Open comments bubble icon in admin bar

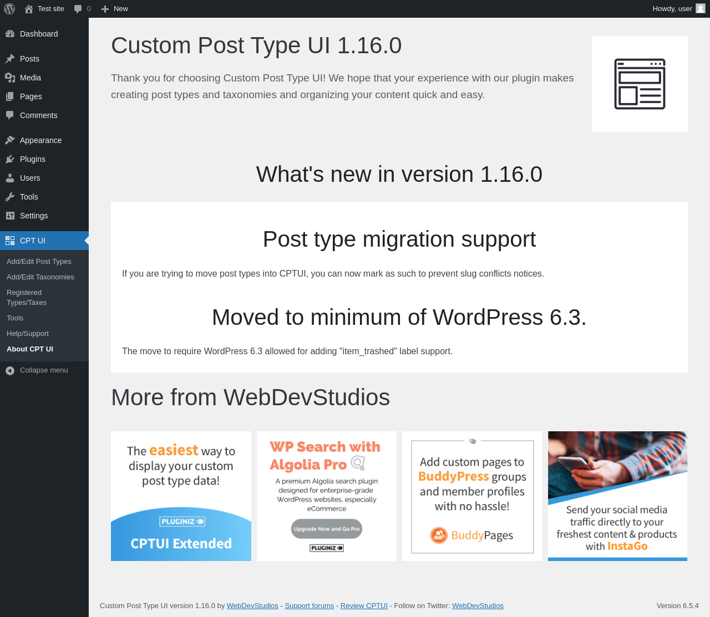[x=78, y=9]
